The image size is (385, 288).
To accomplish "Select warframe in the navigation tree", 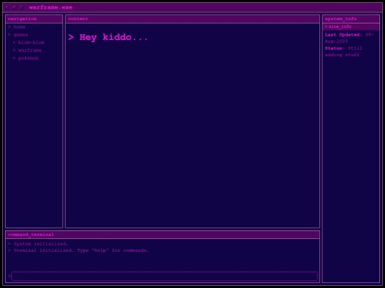I will [x=30, y=50].
